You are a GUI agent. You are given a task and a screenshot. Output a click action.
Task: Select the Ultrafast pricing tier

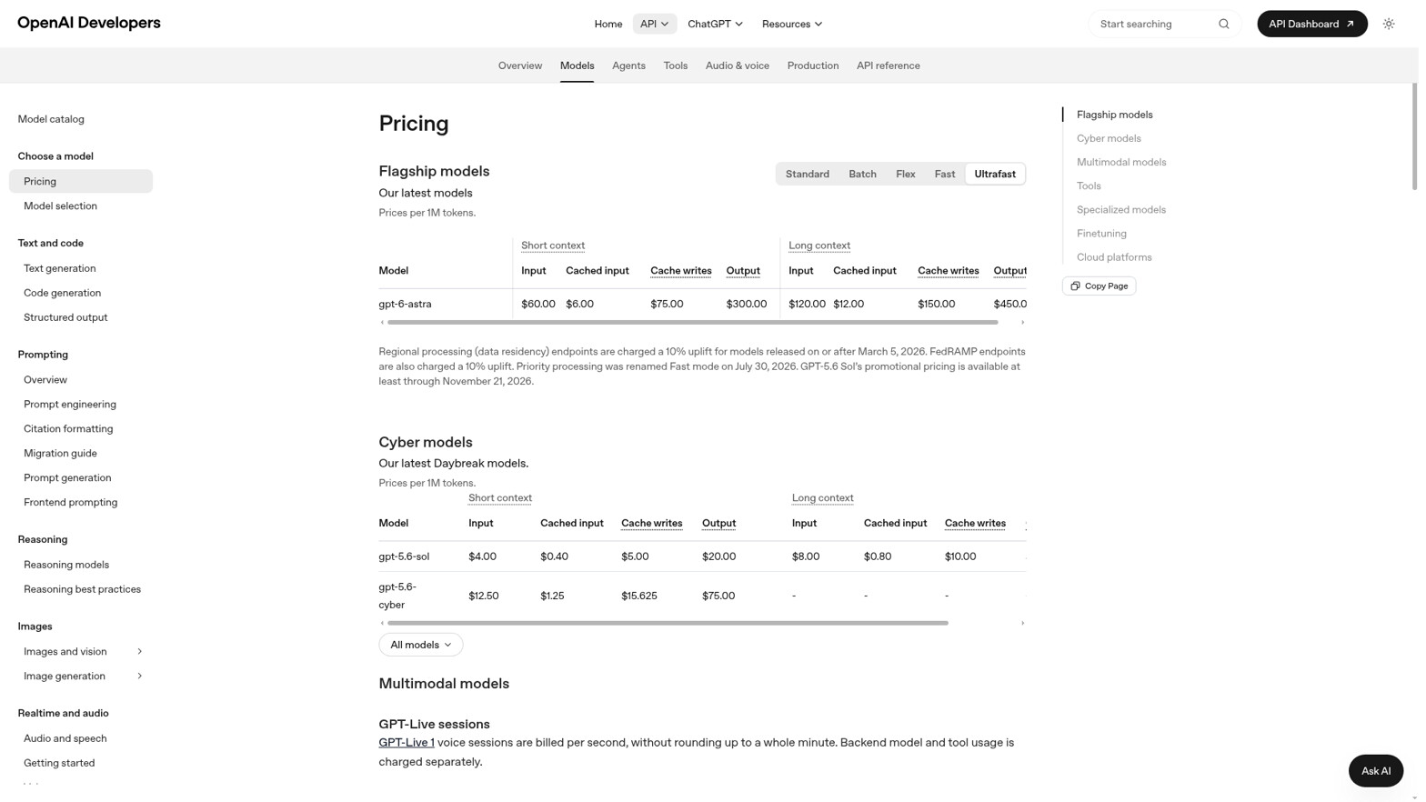coord(994,175)
